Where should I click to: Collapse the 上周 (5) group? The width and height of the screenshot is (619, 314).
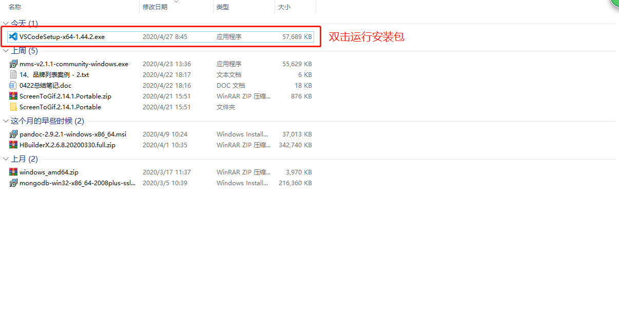pyautogui.click(x=5, y=50)
